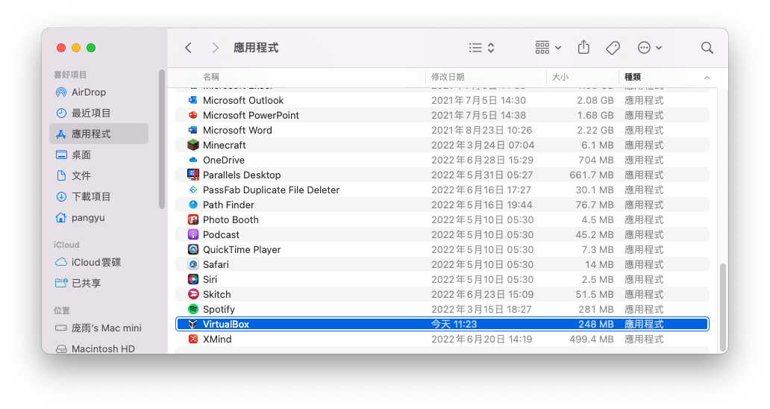Go back with the left chevron

[x=188, y=48]
